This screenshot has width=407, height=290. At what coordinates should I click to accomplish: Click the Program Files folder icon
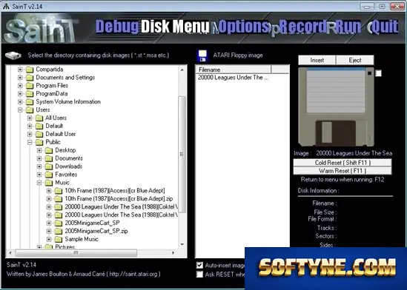coord(30,86)
